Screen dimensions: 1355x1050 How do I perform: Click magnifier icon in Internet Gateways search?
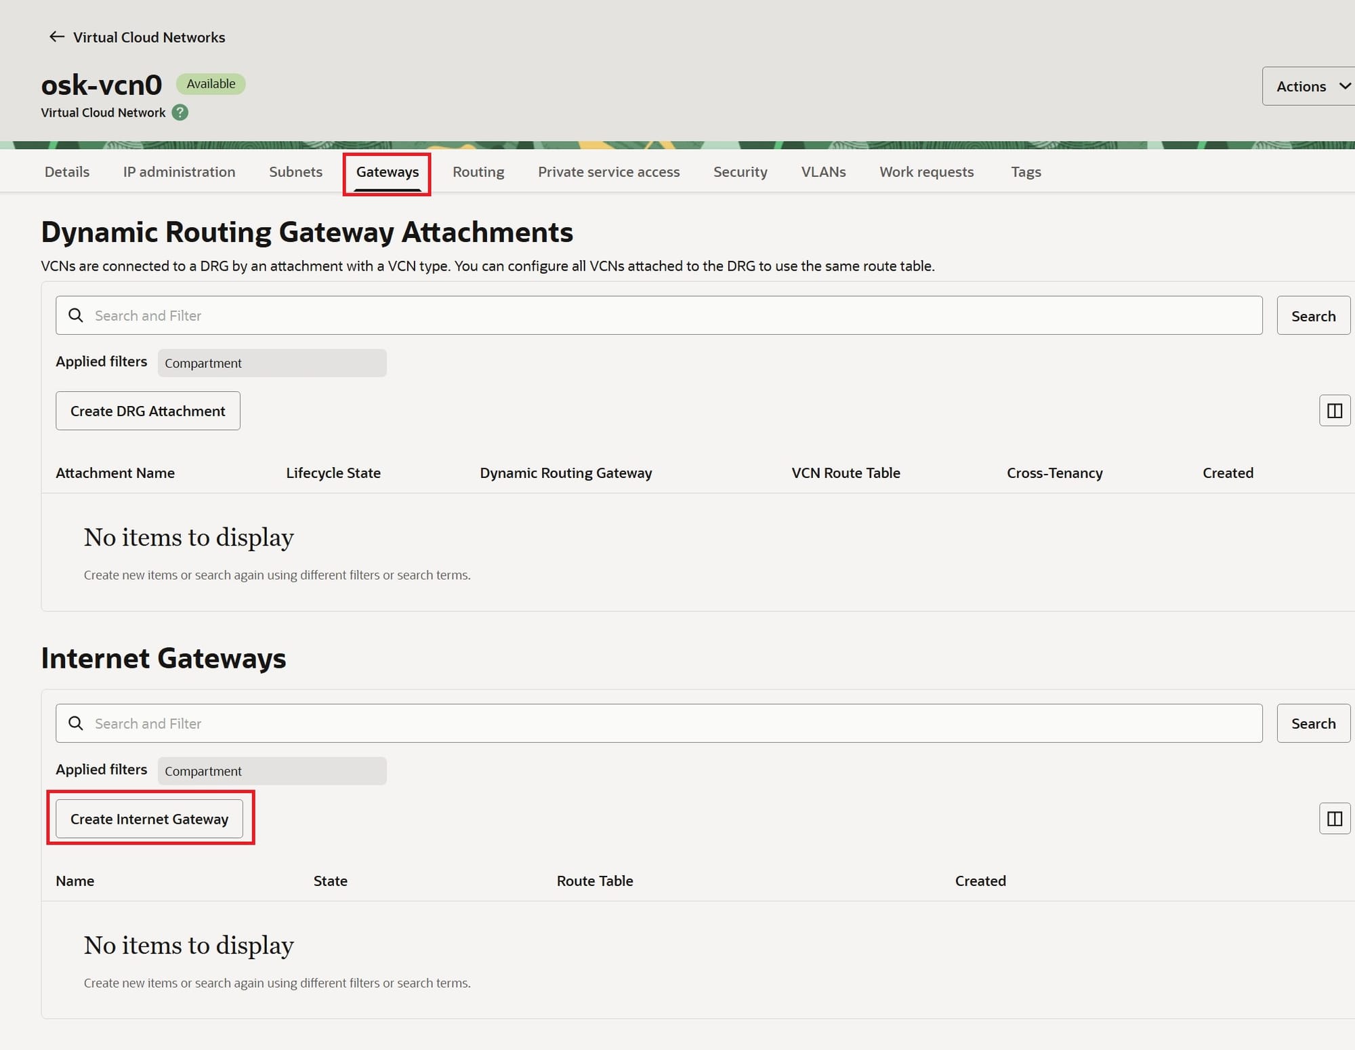76,723
